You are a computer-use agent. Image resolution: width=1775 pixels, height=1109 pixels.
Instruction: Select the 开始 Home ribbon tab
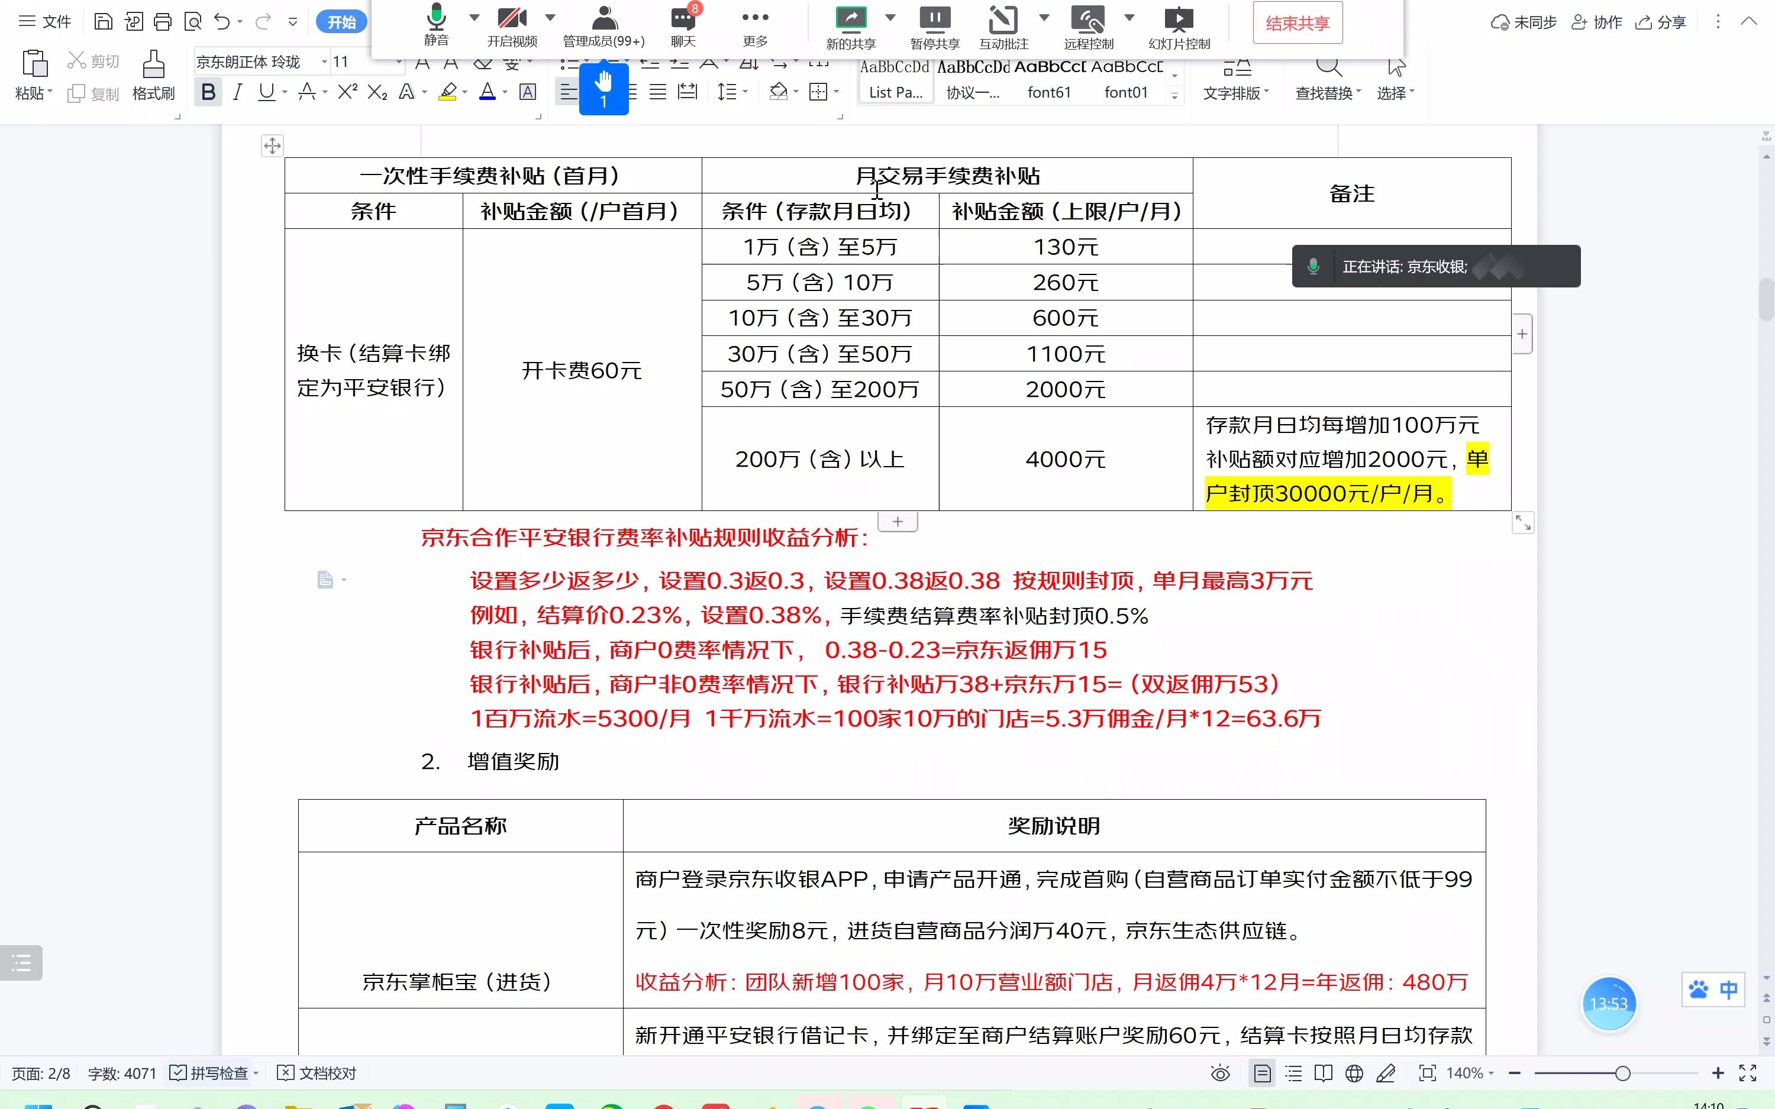pyautogui.click(x=342, y=22)
